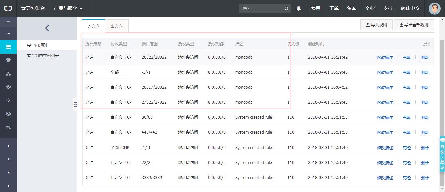Clone the 443/443 rule

coord(407,133)
